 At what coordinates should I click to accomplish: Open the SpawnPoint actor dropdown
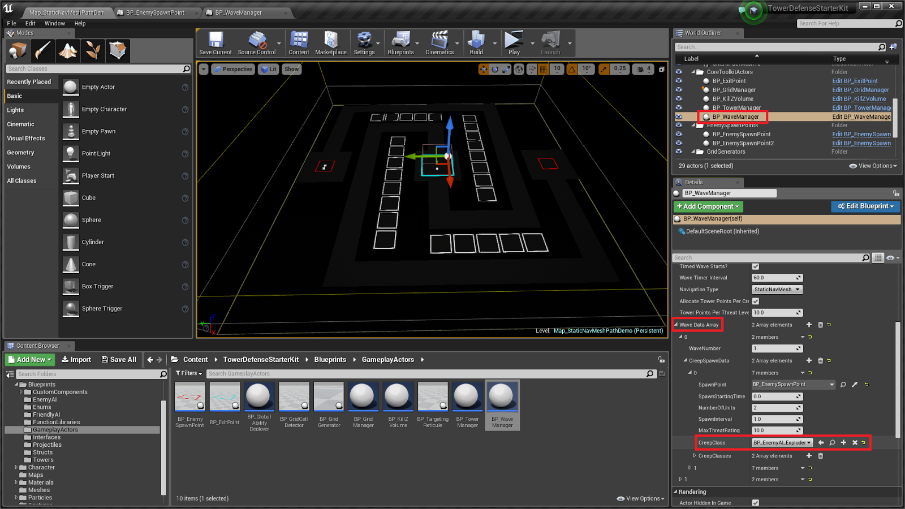coord(794,385)
